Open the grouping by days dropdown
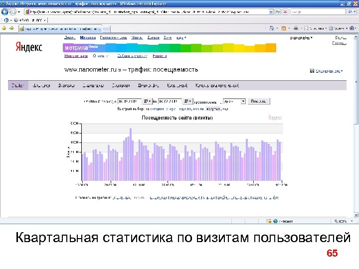 (x=234, y=101)
